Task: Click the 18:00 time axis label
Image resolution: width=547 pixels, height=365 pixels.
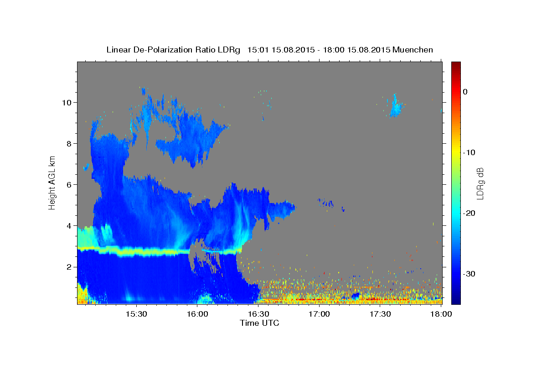Action: point(441,314)
